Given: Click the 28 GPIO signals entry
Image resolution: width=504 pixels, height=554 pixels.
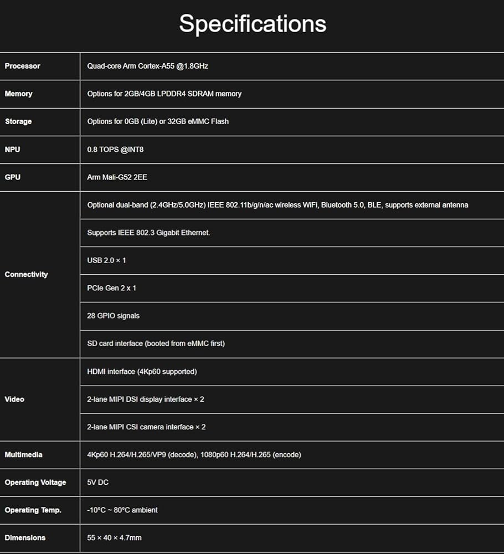Looking at the screenshot, I should pos(113,316).
